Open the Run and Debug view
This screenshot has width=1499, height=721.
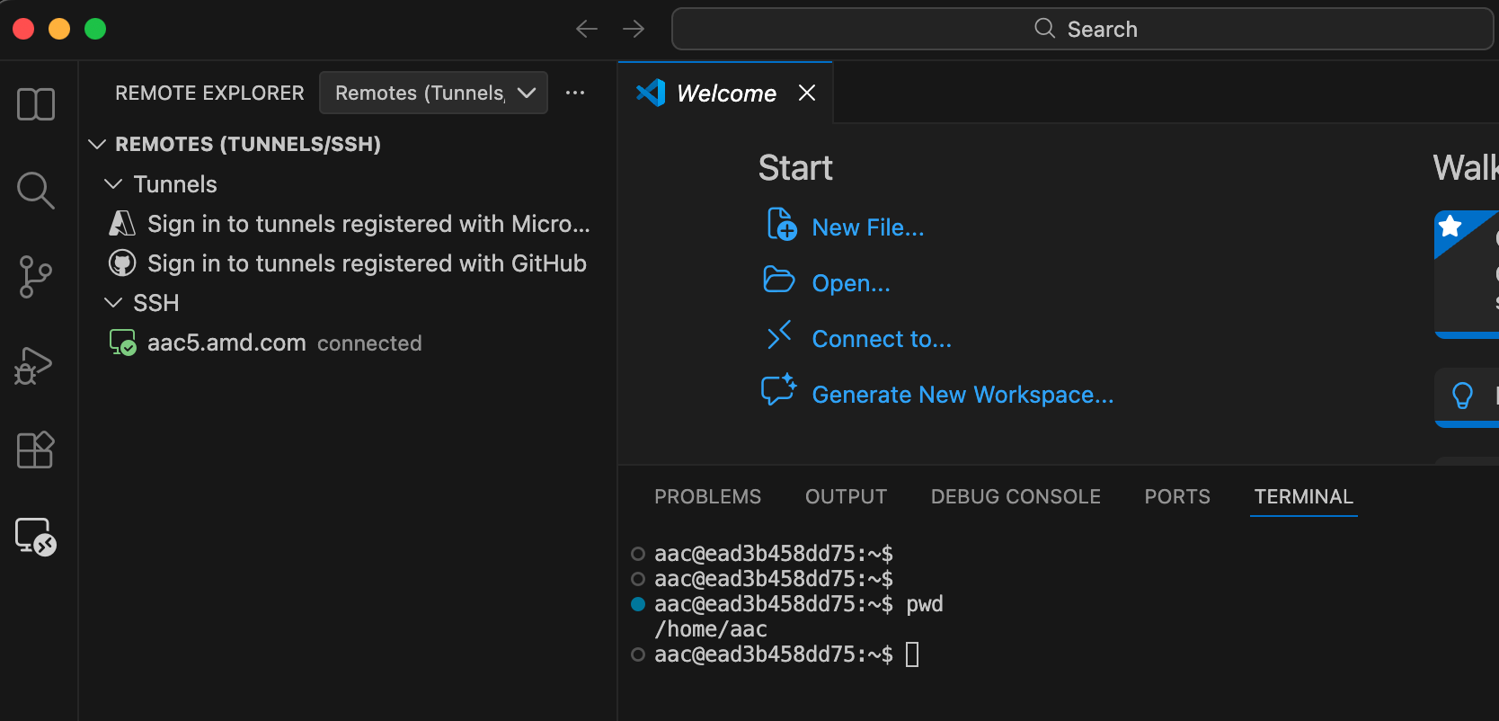[x=36, y=365]
